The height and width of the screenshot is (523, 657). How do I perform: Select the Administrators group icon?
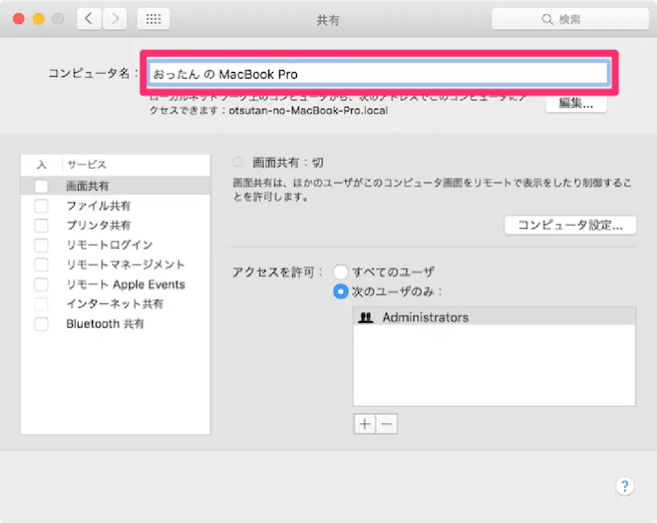(x=366, y=318)
